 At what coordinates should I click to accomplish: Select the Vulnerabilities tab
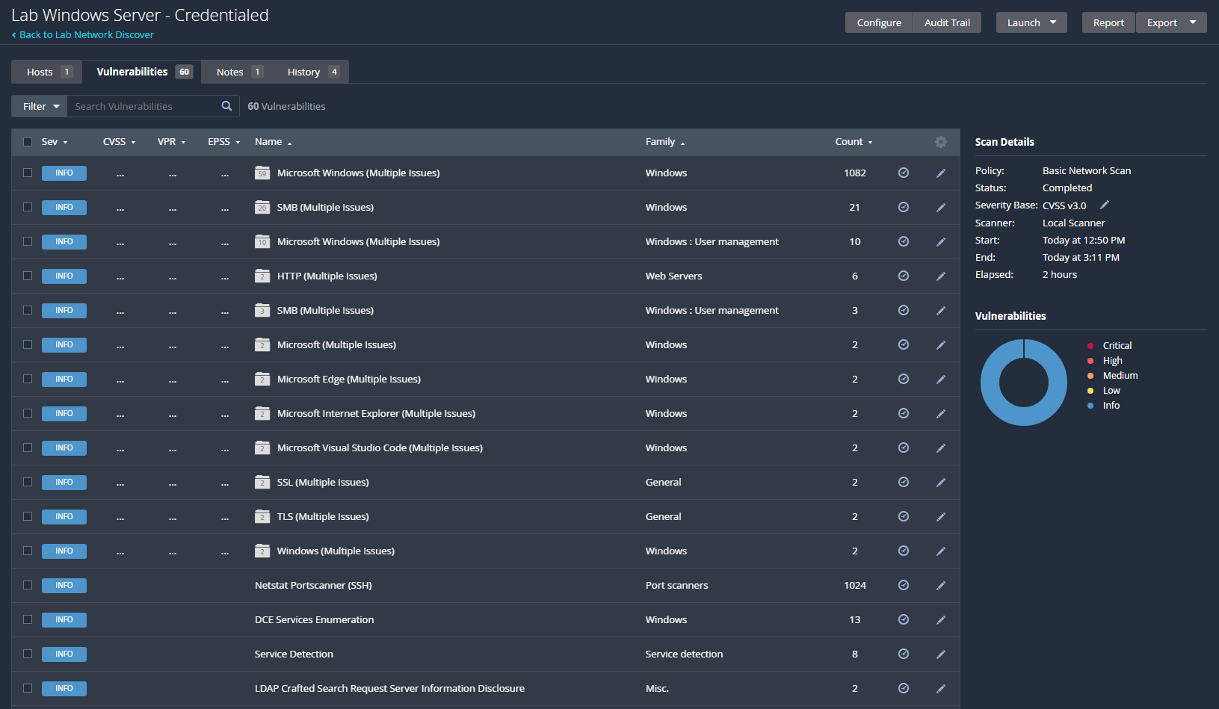point(142,72)
